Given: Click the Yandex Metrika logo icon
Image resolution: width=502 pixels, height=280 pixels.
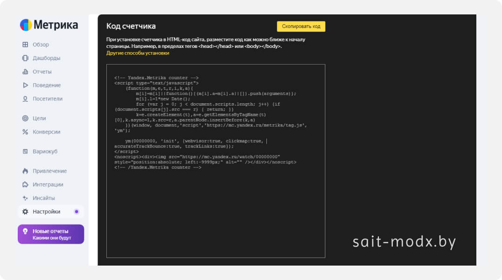Looking at the screenshot, I should (x=26, y=25).
